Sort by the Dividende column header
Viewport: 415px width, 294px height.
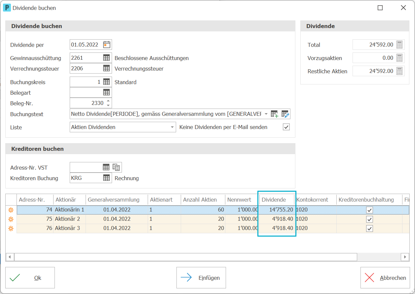(x=277, y=200)
